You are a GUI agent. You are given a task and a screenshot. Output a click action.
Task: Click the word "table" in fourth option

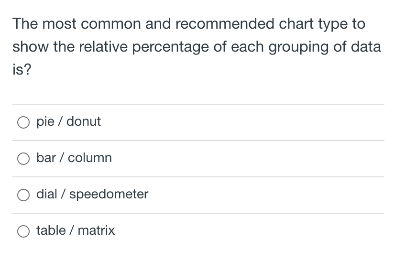51,231
